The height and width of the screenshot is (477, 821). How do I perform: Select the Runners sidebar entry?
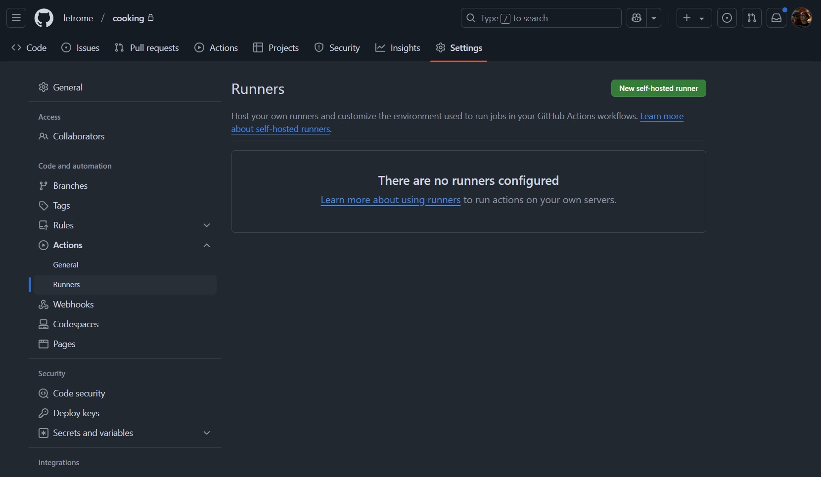pos(66,284)
